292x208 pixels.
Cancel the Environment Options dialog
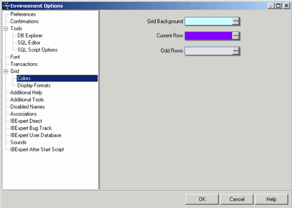[237, 199]
